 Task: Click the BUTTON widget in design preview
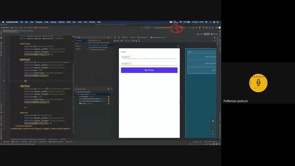click(x=149, y=70)
